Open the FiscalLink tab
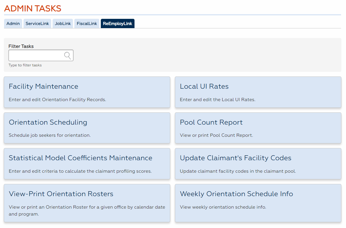 [87, 23]
